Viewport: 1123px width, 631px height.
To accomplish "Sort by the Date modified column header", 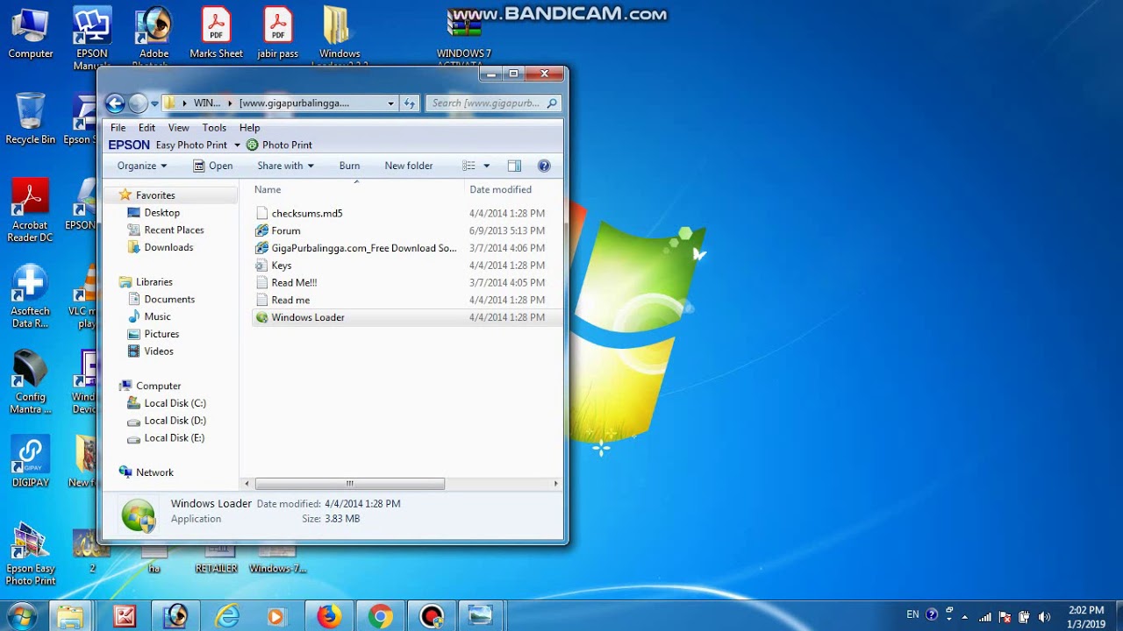I will (500, 189).
